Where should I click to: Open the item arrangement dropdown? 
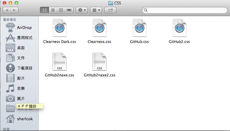(96, 10)
